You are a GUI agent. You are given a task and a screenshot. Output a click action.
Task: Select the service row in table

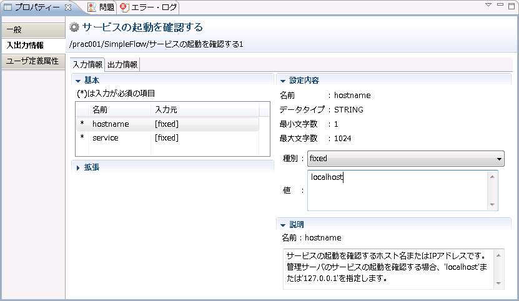tap(167, 138)
